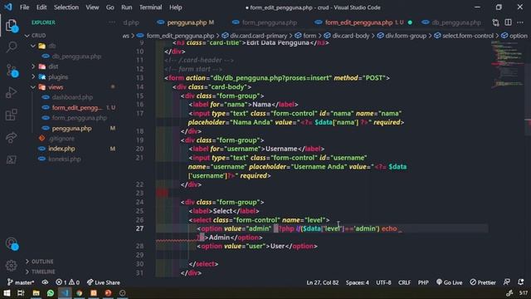Change language mode via PHP indicator

point(423,282)
